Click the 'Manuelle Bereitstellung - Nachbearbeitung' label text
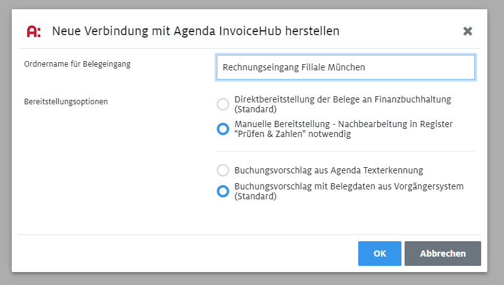This screenshot has height=285, width=504. [343, 124]
